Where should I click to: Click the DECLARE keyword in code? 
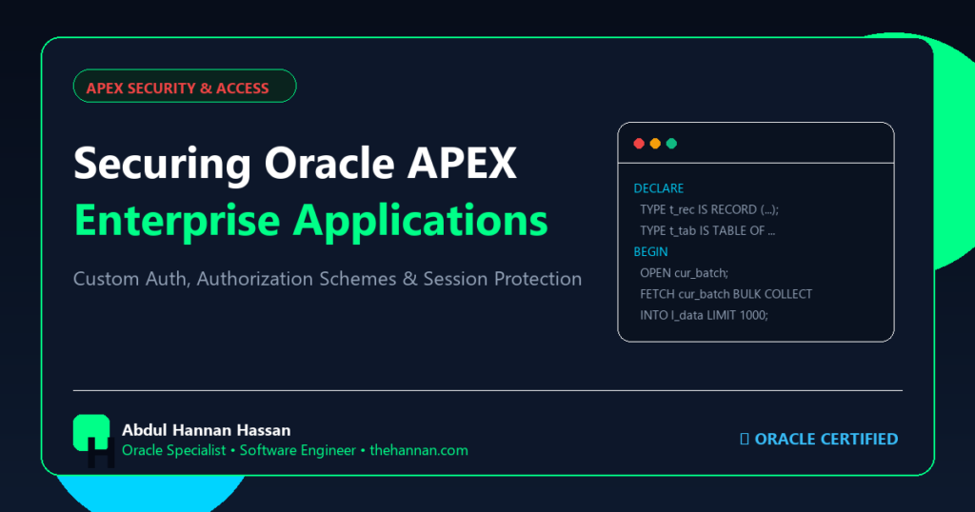659,188
